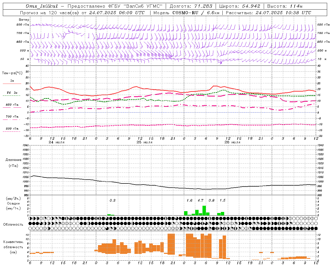This screenshot has width=331, height=265.
Task: Click the (гПа) unit label under Давление
Action: [13, 166]
